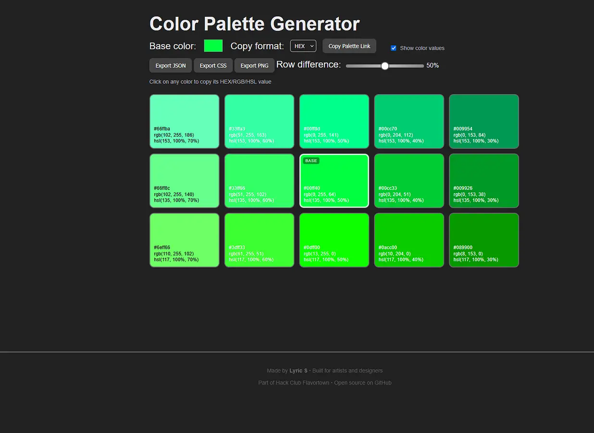
Task: Copy the BASE color #00ff40
Action: coord(334,180)
